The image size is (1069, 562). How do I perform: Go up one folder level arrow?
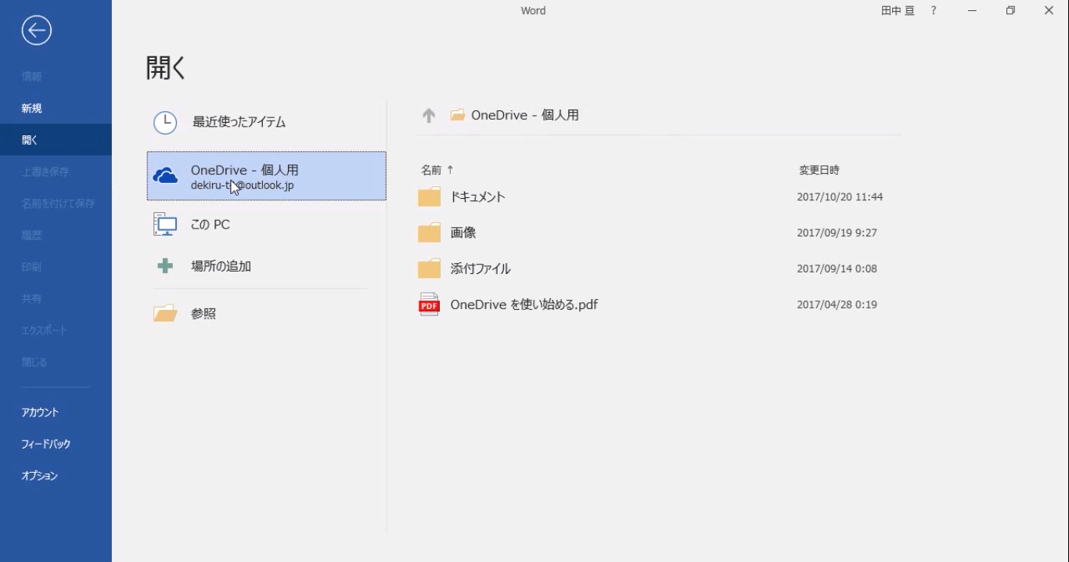click(429, 116)
